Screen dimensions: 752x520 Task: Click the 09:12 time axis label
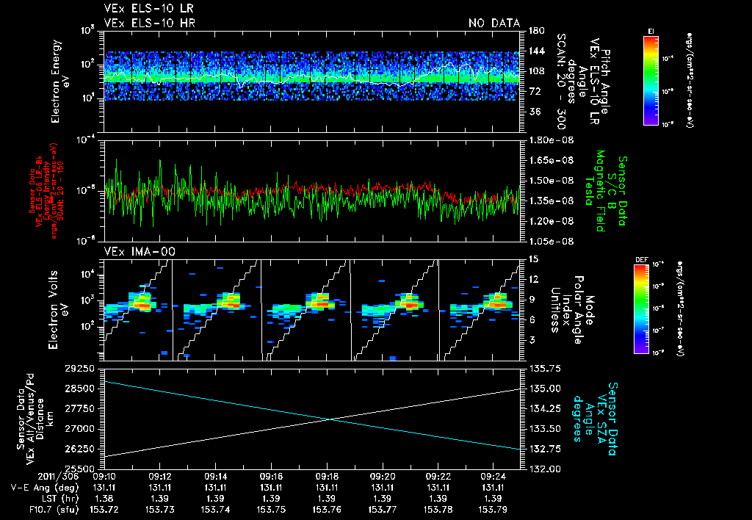(x=159, y=477)
